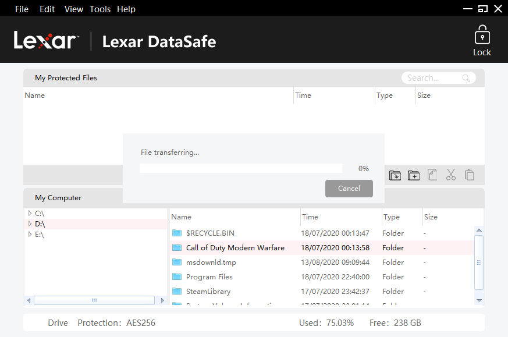Click the drive tree horizontal scrollbar thumb
The width and height of the screenshot is (508, 337).
(94, 300)
